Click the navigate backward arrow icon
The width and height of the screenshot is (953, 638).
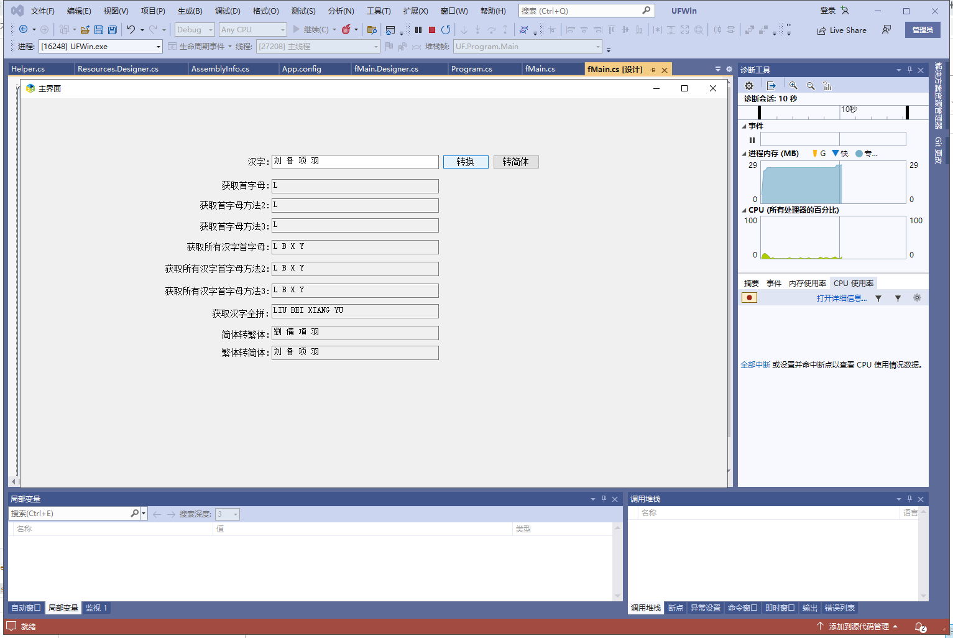(23, 29)
